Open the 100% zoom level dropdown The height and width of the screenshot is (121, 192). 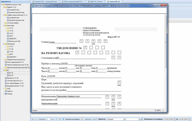163,110
